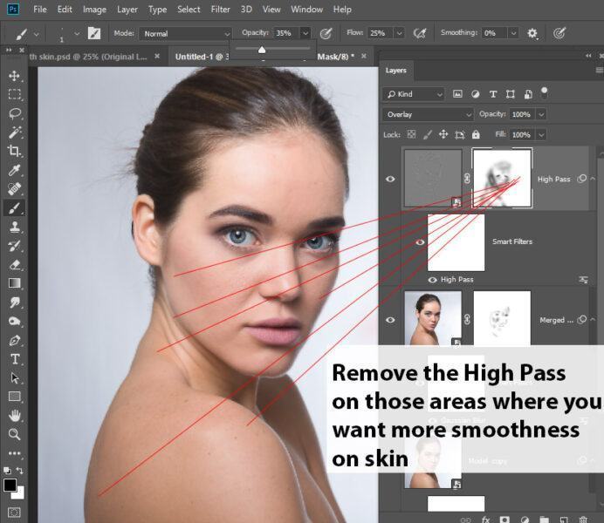The height and width of the screenshot is (523, 604).
Task: Open brush Opacity slider dropdown arrow
Action: 305,33
